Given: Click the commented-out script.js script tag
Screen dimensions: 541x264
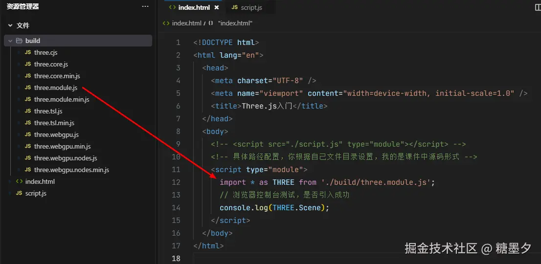Looking at the screenshot, I should 338,144.
